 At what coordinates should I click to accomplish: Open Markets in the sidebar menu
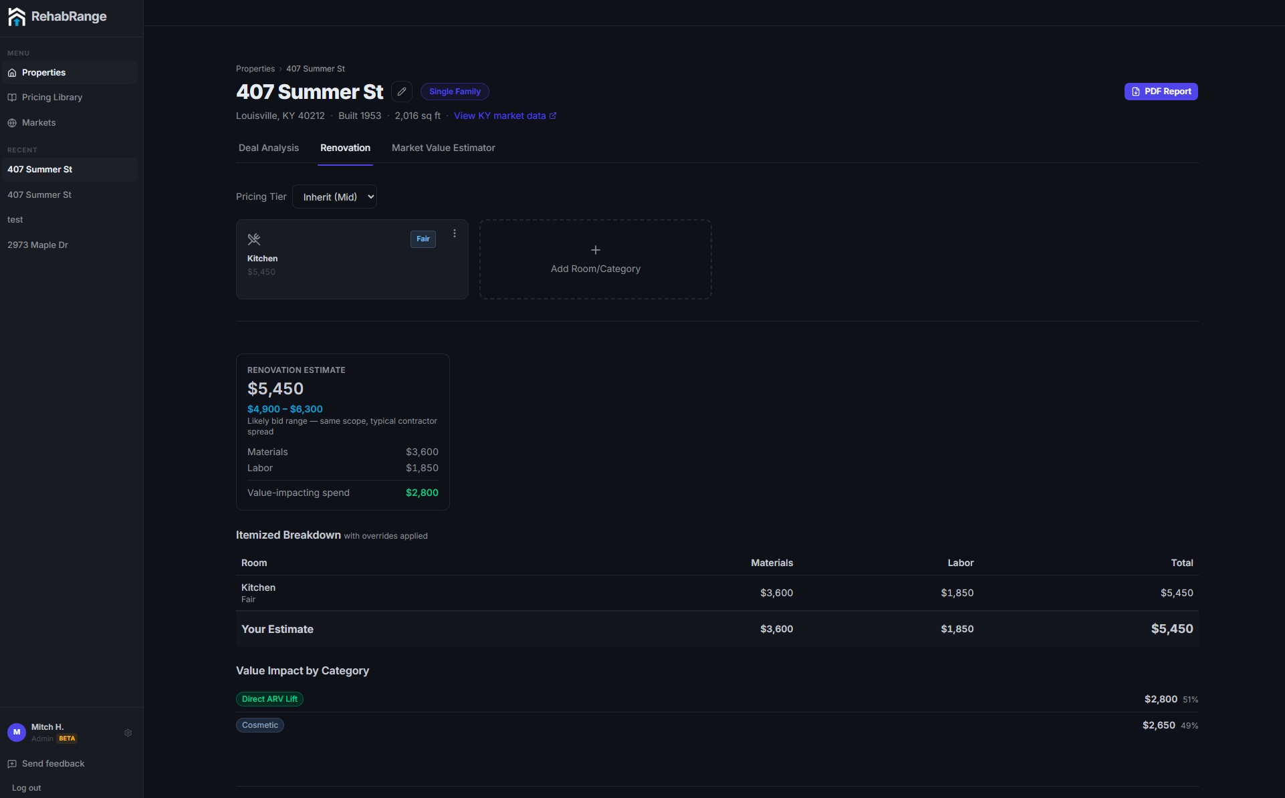pyautogui.click(x=70, y=123)
